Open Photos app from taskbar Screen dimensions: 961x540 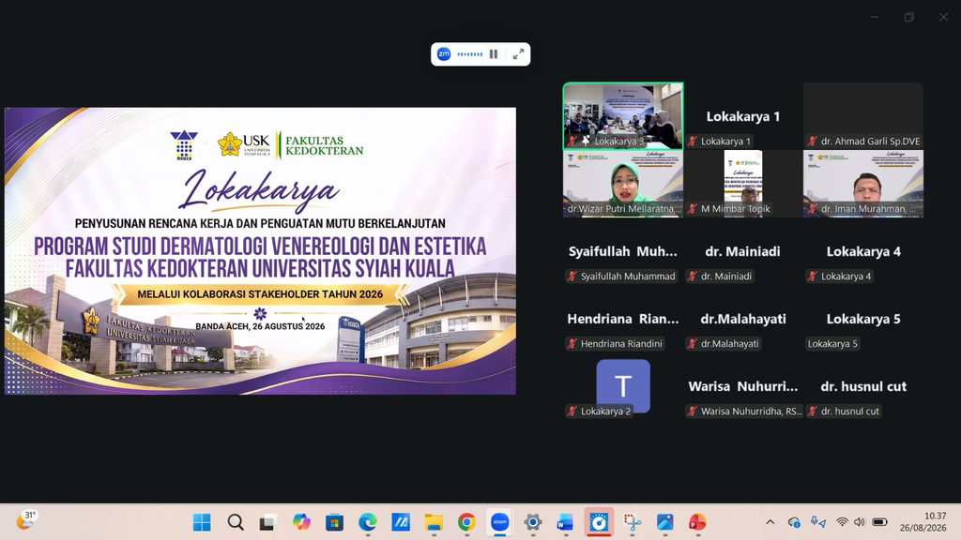(x=665, y=522)
